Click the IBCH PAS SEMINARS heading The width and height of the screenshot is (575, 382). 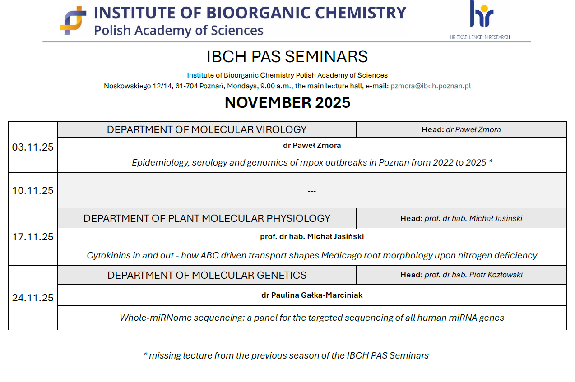pos(287,57)
